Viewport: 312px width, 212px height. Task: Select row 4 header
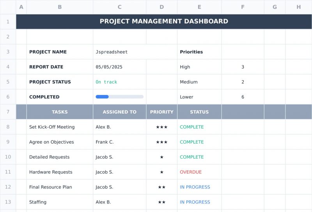8,67
